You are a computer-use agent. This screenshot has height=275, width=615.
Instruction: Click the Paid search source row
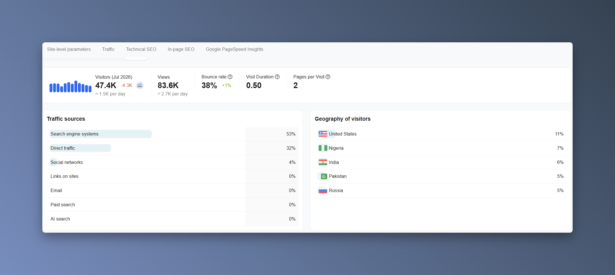pos(173,205)
